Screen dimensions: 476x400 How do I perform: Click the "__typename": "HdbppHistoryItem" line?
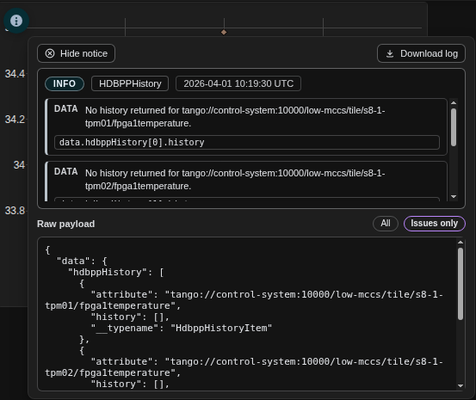click(x=182, y=328)
